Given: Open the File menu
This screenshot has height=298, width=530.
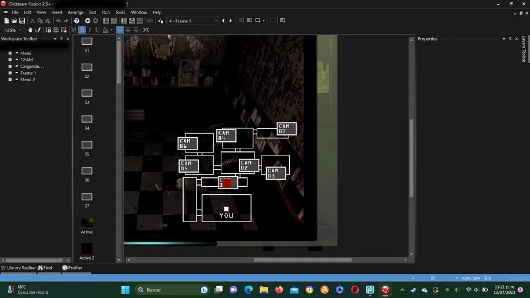Looking at the screenshot, I should point(15,12).
